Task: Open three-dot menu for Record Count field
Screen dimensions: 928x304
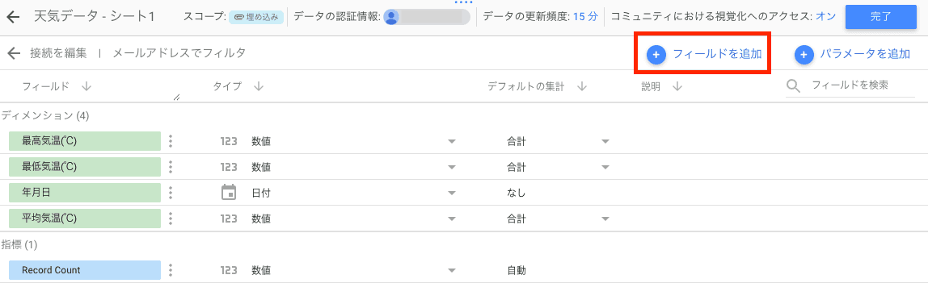Action: click(171, 270)
